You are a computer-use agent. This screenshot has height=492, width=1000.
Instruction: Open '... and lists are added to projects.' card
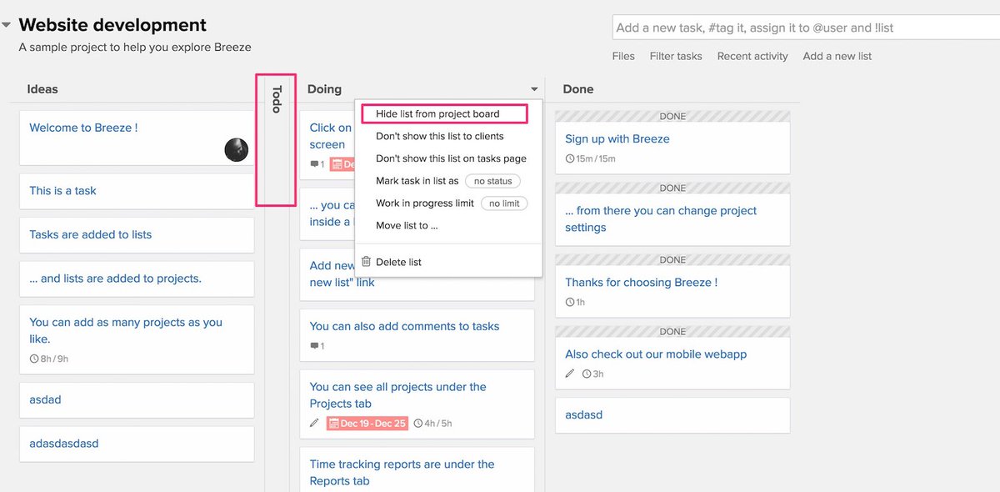point(137,279)
